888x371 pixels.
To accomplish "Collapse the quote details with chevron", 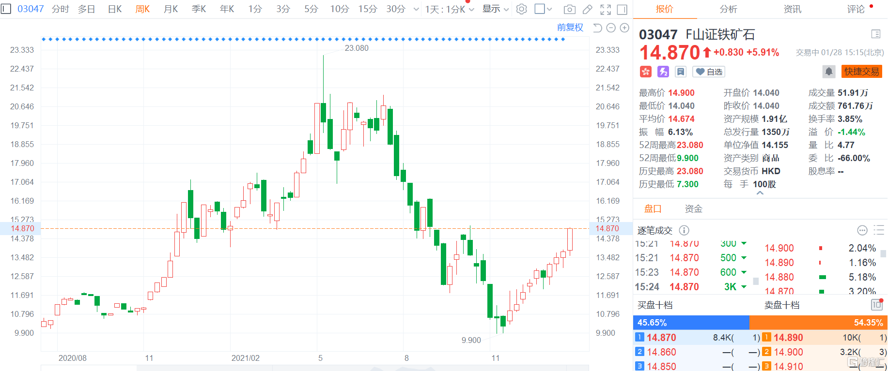I will [x=760, y=193].
